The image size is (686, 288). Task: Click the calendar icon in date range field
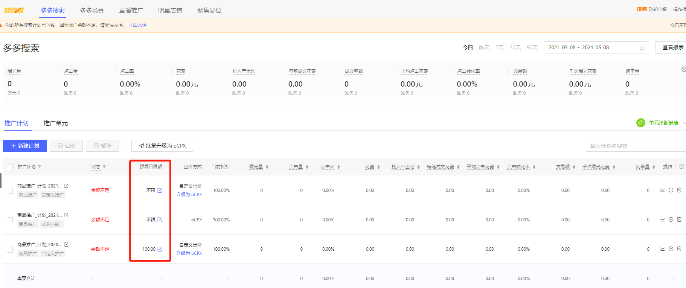642,47
